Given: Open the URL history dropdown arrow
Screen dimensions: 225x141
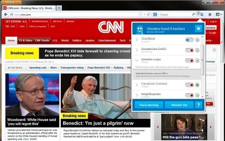Looking at the screenshot, I should point(145,15).
